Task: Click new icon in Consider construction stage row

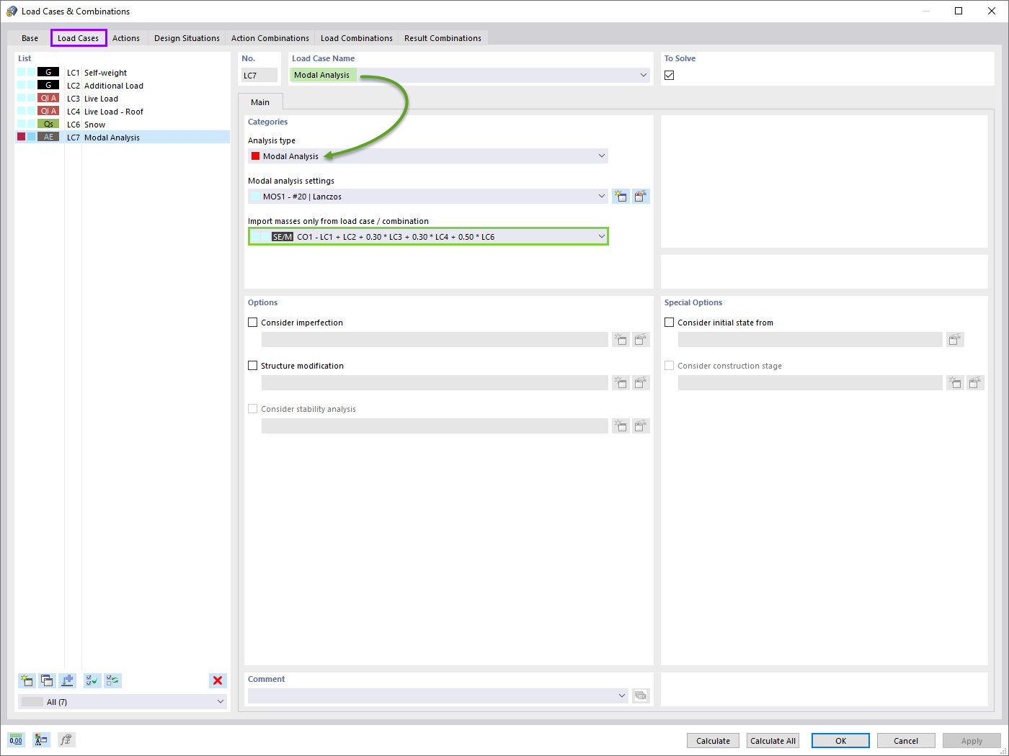Action: (x=955, y=382)
